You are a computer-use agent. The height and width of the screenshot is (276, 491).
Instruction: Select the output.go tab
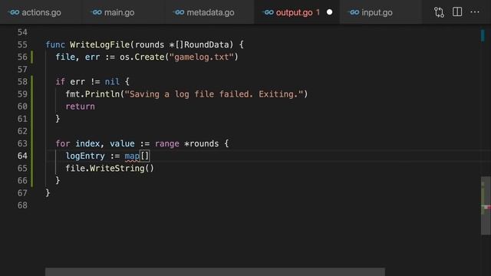pos(297,12)
